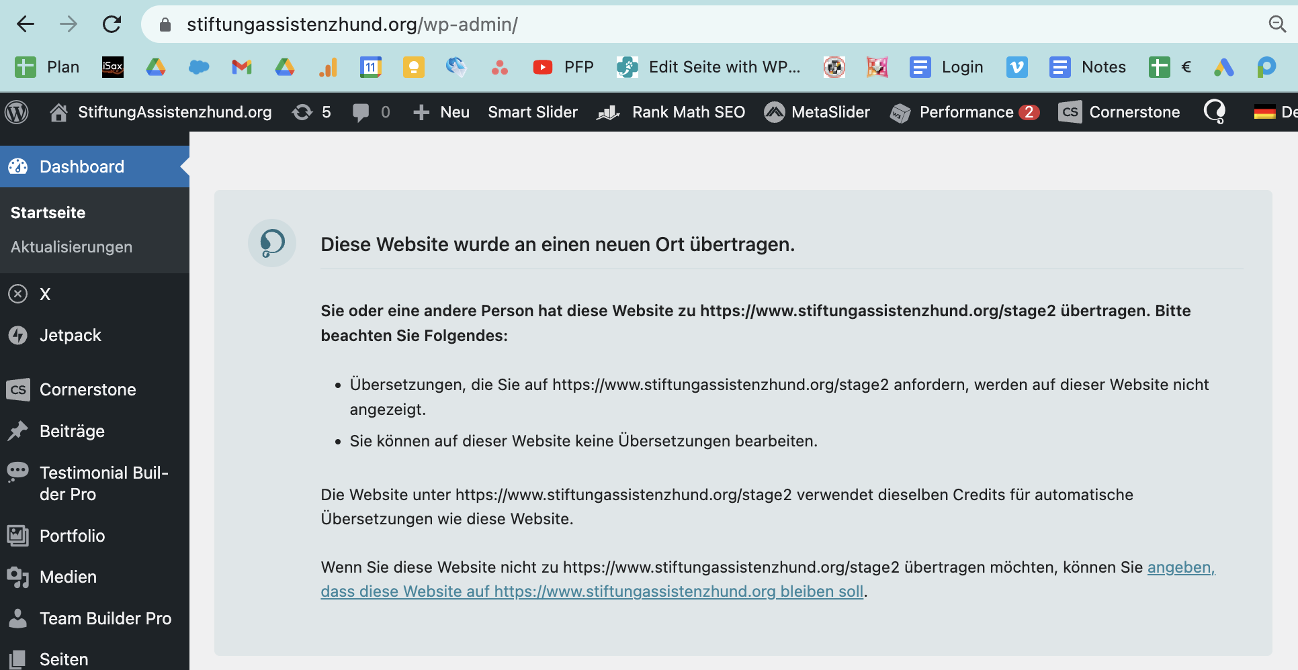Screen dimensions: 1298x670
Task: Click the lock icon in the address bar
Action: 165,25
